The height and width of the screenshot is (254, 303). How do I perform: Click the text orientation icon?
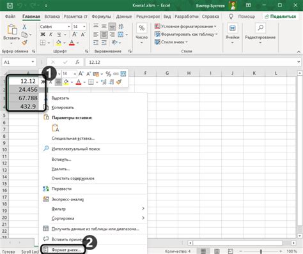point(114,43)
